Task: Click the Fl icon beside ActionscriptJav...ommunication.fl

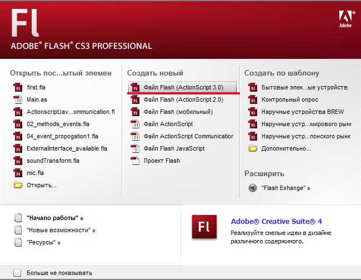Action: pyautogui.click(x=18, y=112)
